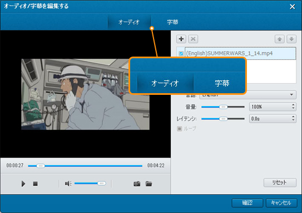This screenshot has width=302, height=213.
Task: Click the レイテンシ slider handle
Action: 223,119
